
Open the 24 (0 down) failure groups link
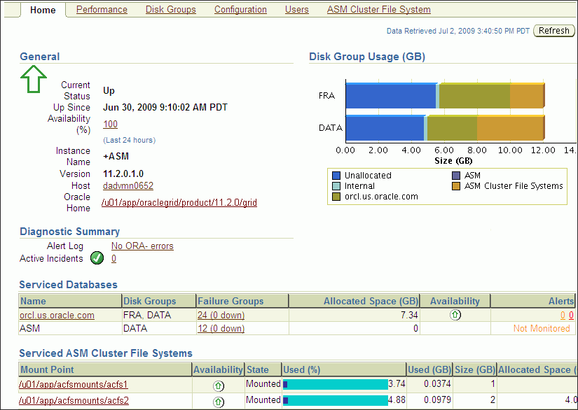click(221, 316)
